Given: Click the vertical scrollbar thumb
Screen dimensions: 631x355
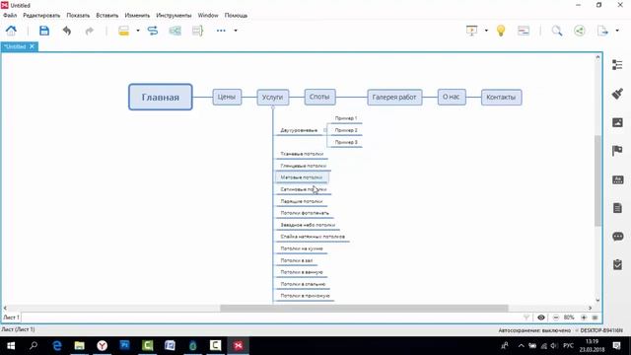Looking at the screenshot, I should [x=597, y=180].
